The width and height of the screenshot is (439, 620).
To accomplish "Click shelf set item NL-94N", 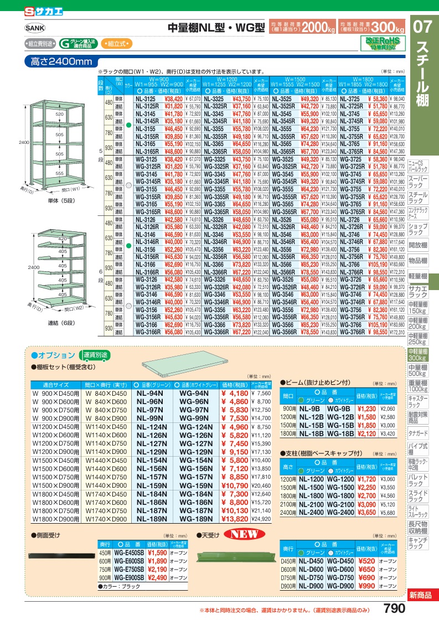I will [x=149, y=393].
